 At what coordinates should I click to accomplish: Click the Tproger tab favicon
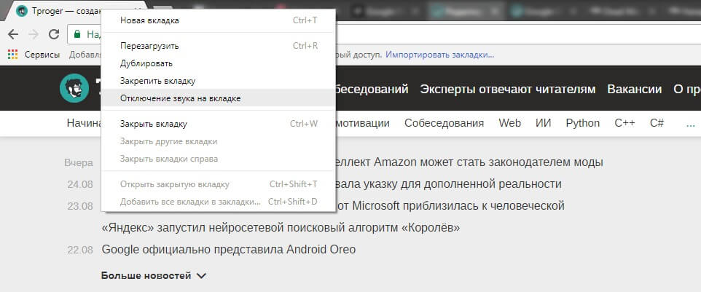(x=21, y=12)
